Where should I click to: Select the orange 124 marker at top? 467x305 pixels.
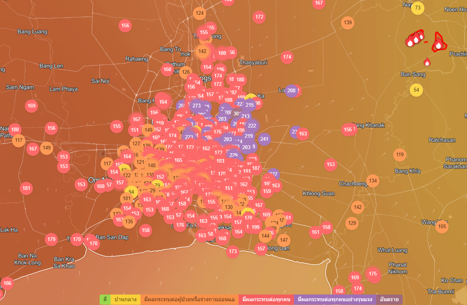(199, 13)
